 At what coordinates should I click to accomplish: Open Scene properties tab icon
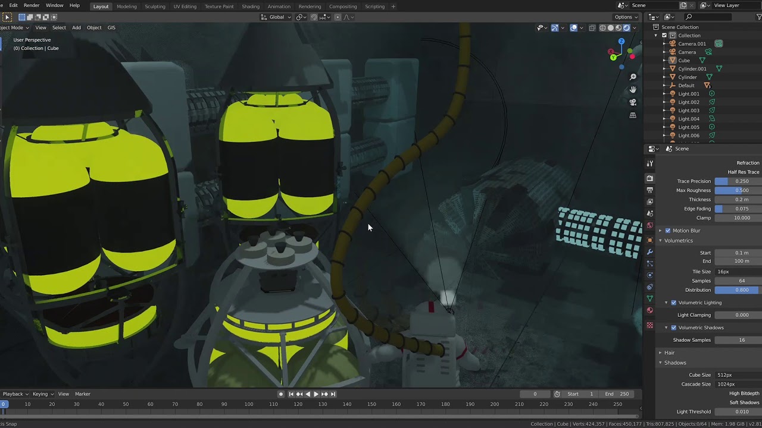click(x=649, y=213)
